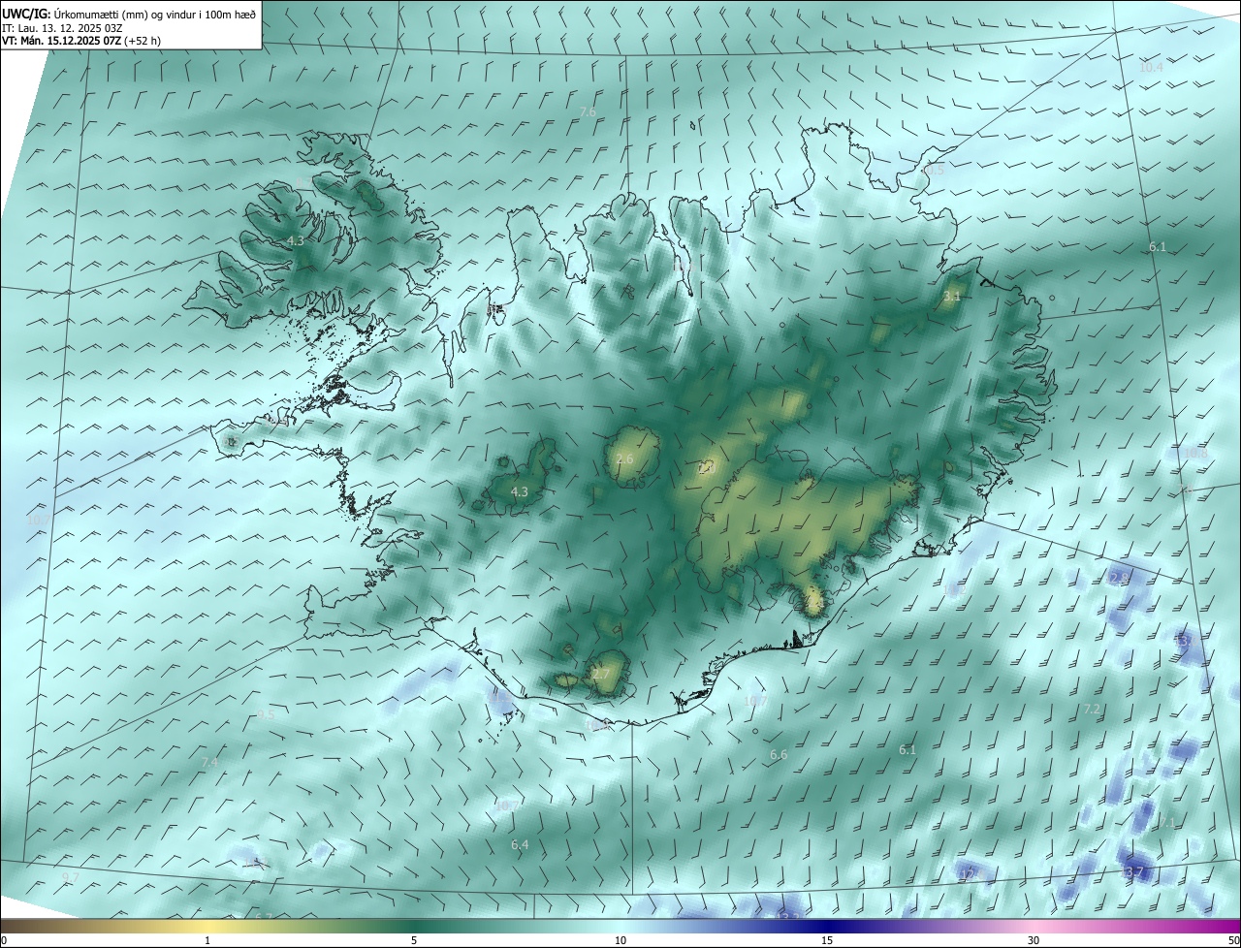1241x948 pixels.
Task: Select the 6.6 value label
Action: pos(779,754)
